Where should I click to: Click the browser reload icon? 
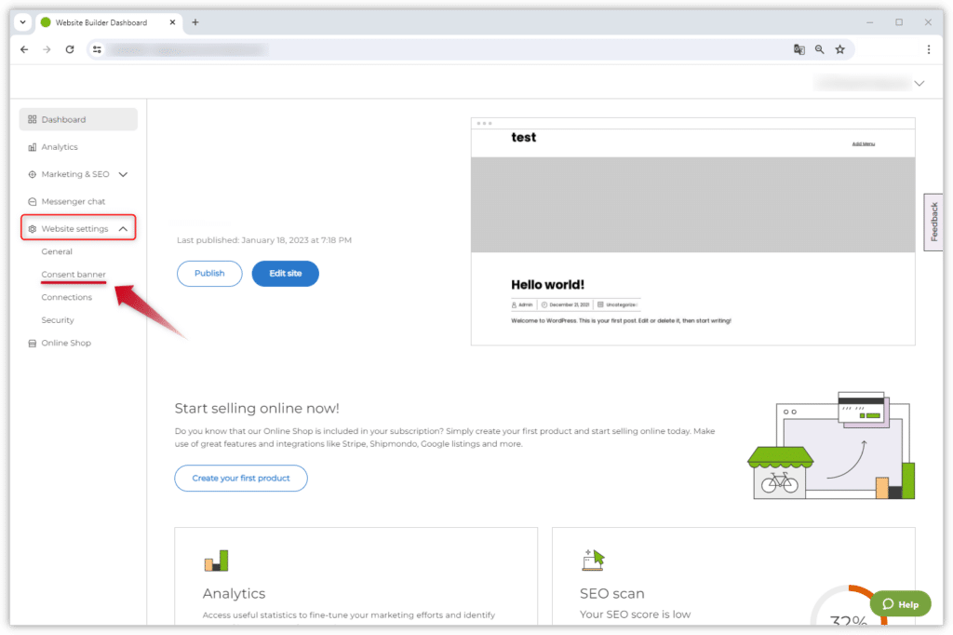(x=70, y=49)
